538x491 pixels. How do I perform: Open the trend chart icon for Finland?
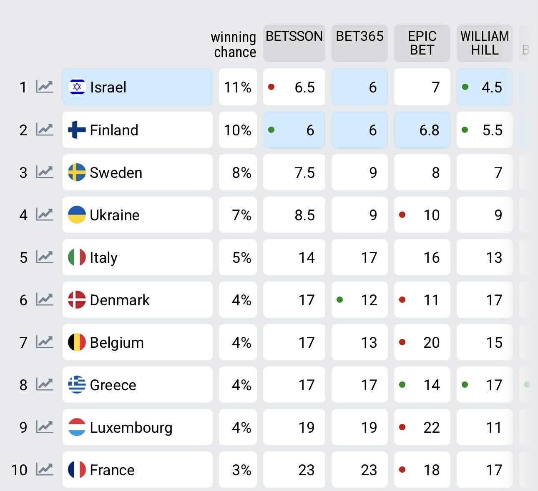45,130
